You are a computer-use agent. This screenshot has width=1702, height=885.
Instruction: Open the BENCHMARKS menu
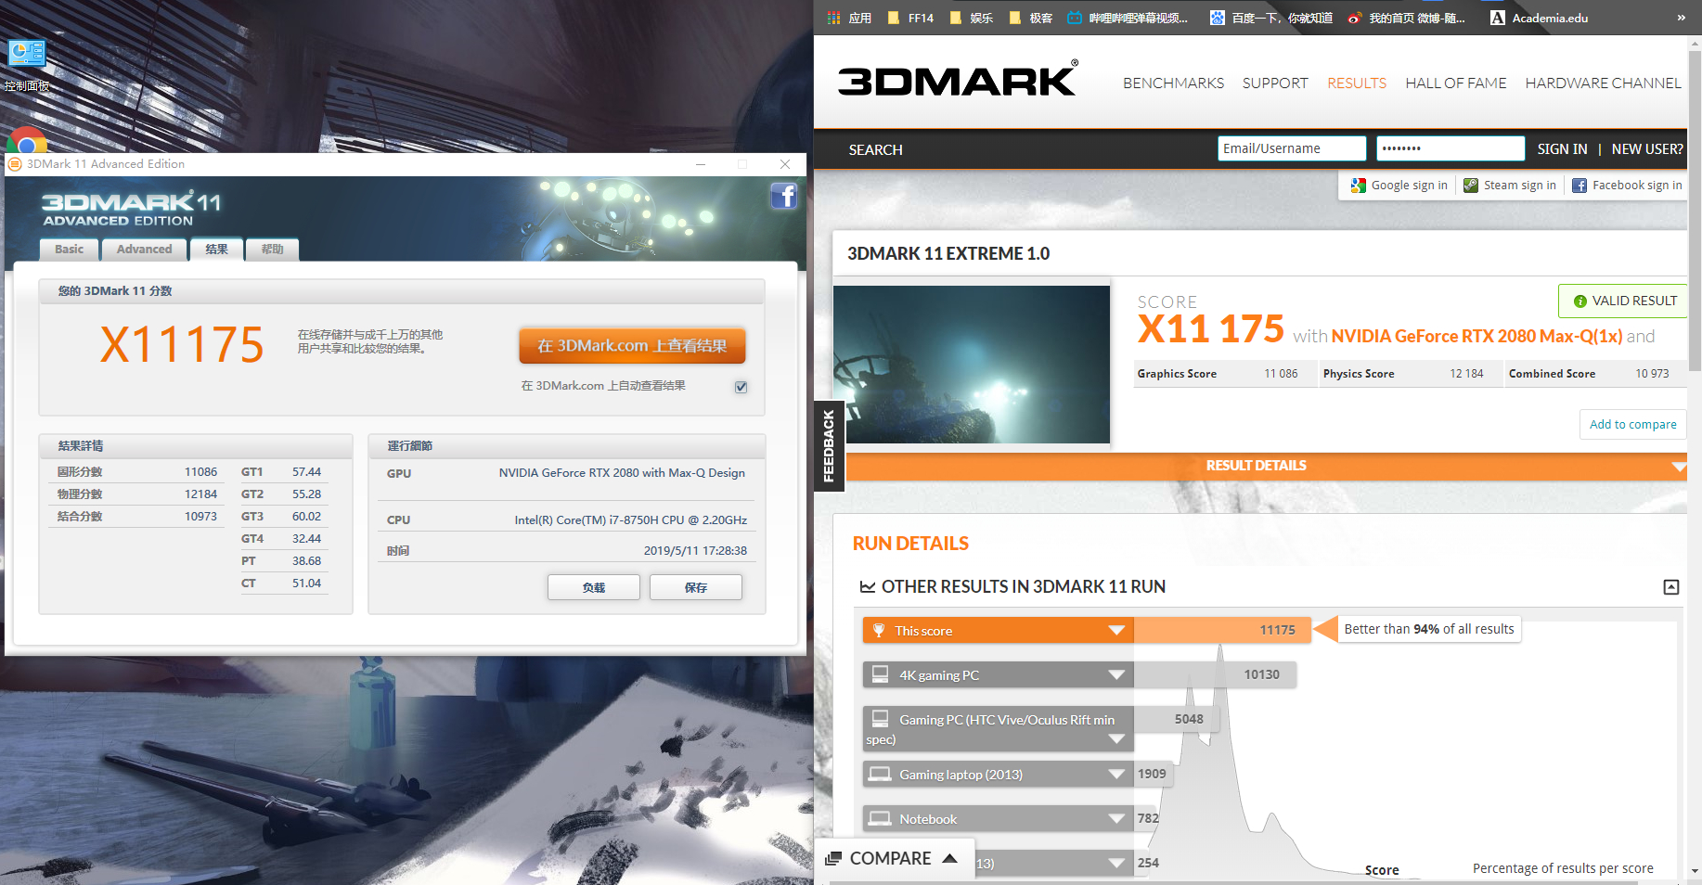click(1173, 83)
